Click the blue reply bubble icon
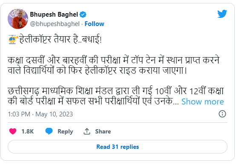 click(49, 131)
